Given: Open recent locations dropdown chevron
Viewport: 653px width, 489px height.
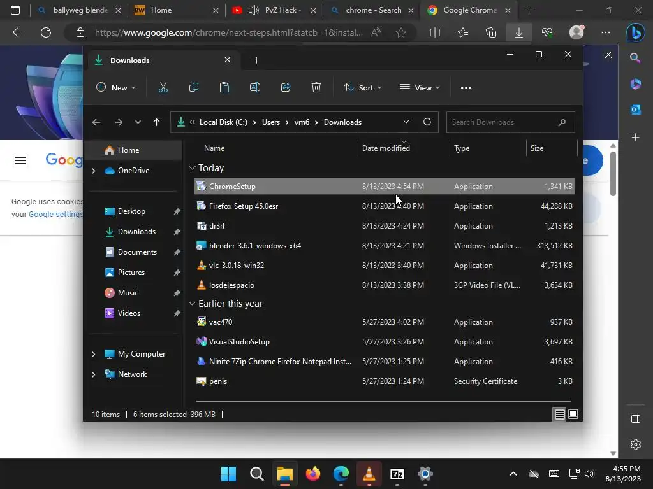Looking at the screenshot, I should [x=138, y=122].
